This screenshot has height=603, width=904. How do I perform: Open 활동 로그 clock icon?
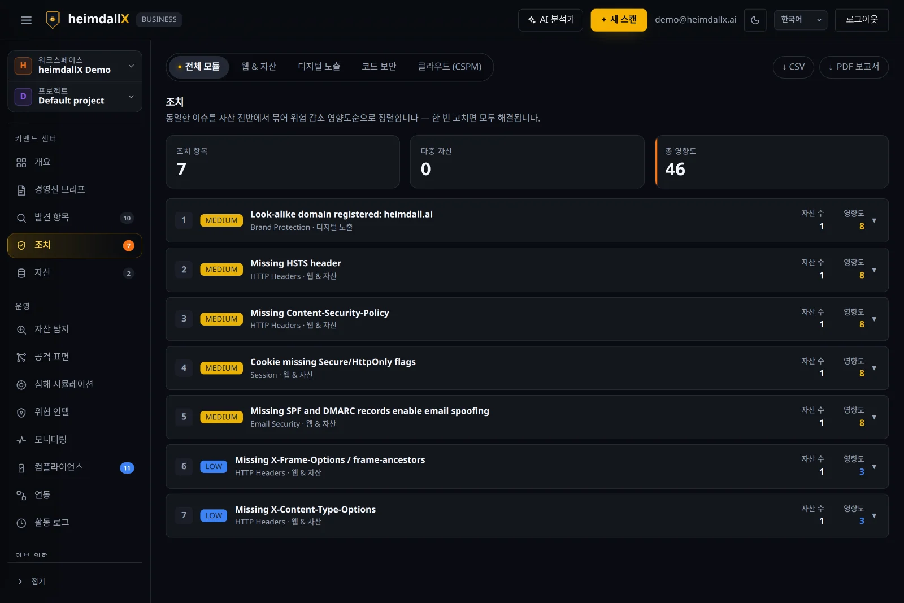[21, 523]
